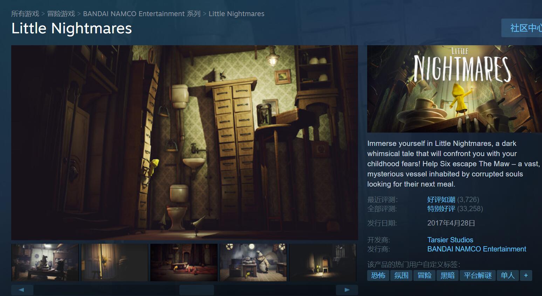This screenshot has height=296, width=542.
Task: Open BANDAI NAMCO Entertainment 系列 breadcrumb
Action: tap(142, 14)
